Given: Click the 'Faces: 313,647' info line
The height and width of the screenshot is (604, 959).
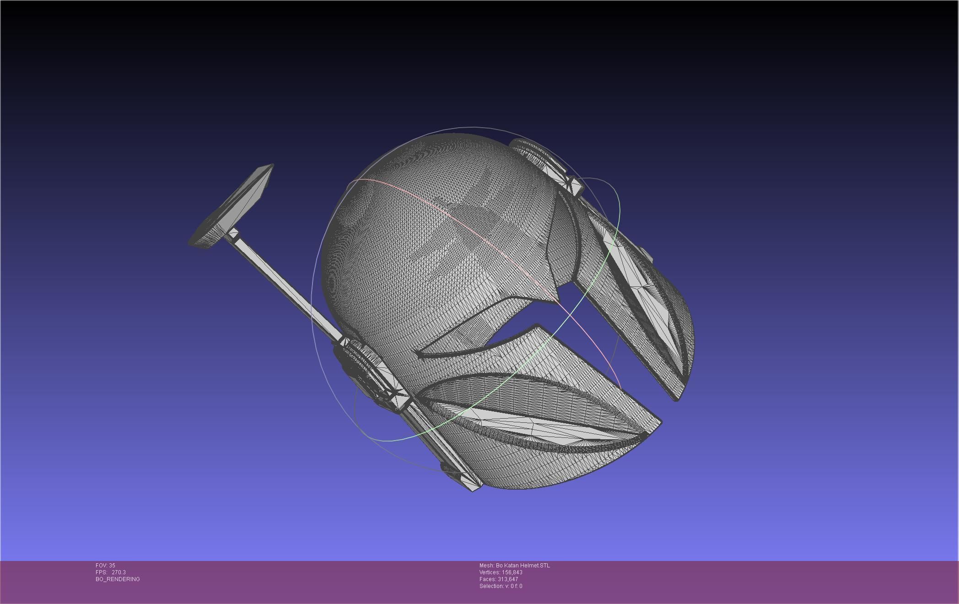Looking at the screenshot, I should click(x=499, y=579).
